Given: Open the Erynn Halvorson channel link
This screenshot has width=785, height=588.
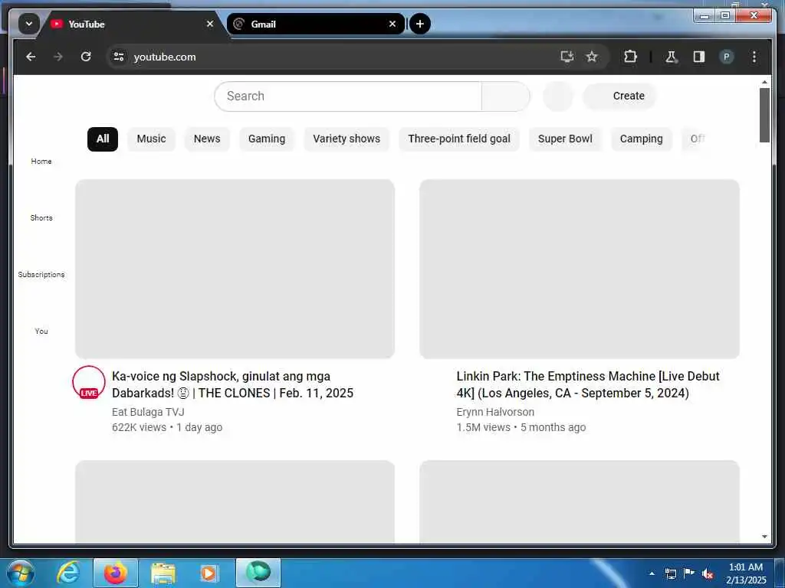Looking at the screenshot, I should pos(495,412).
